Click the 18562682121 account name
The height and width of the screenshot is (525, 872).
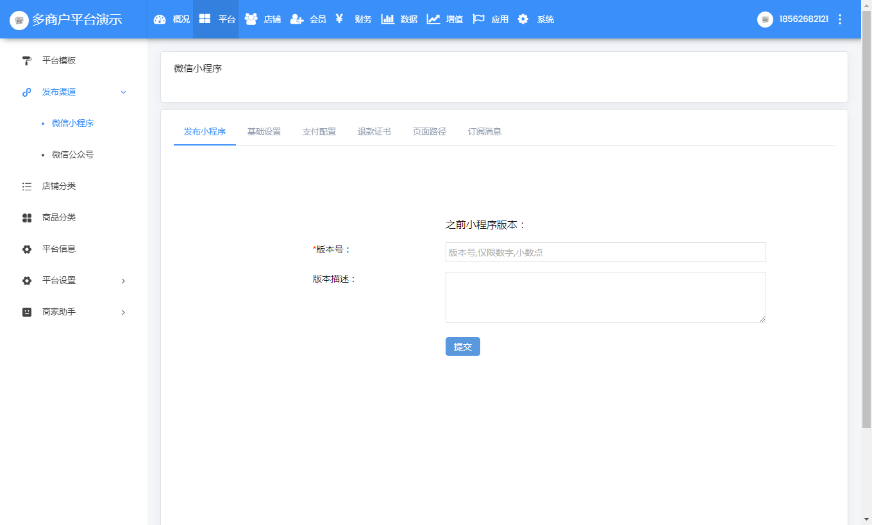point(803,19)
